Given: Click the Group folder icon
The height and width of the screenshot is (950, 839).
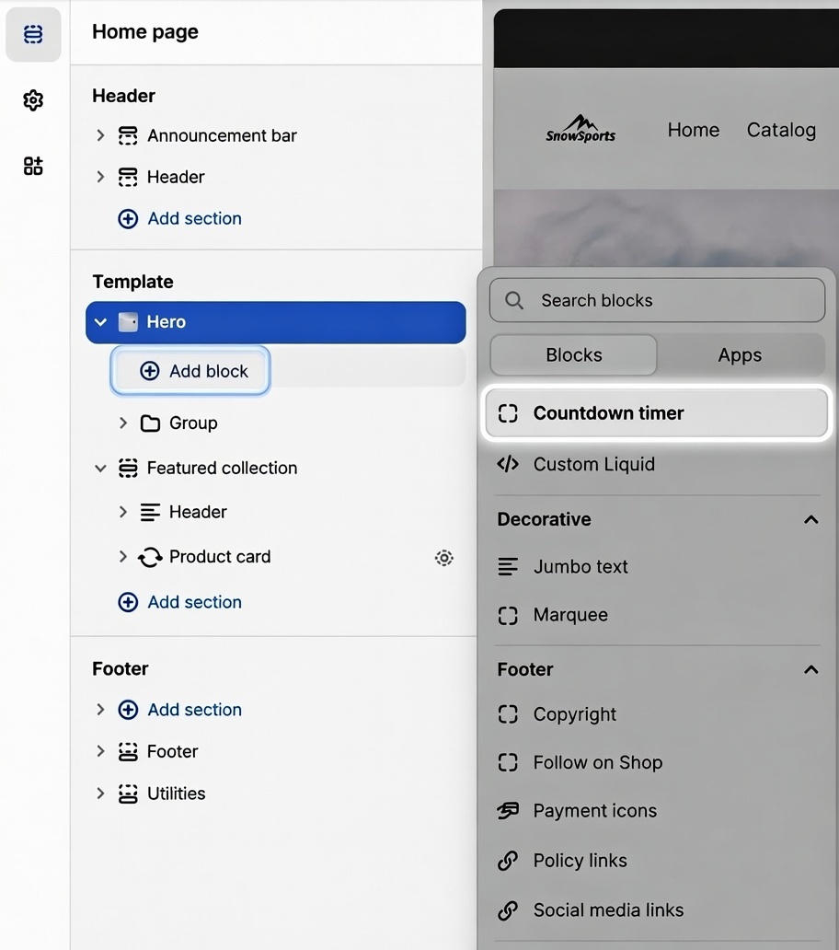Looking at the screenshot, I should (x=150, y=423).
